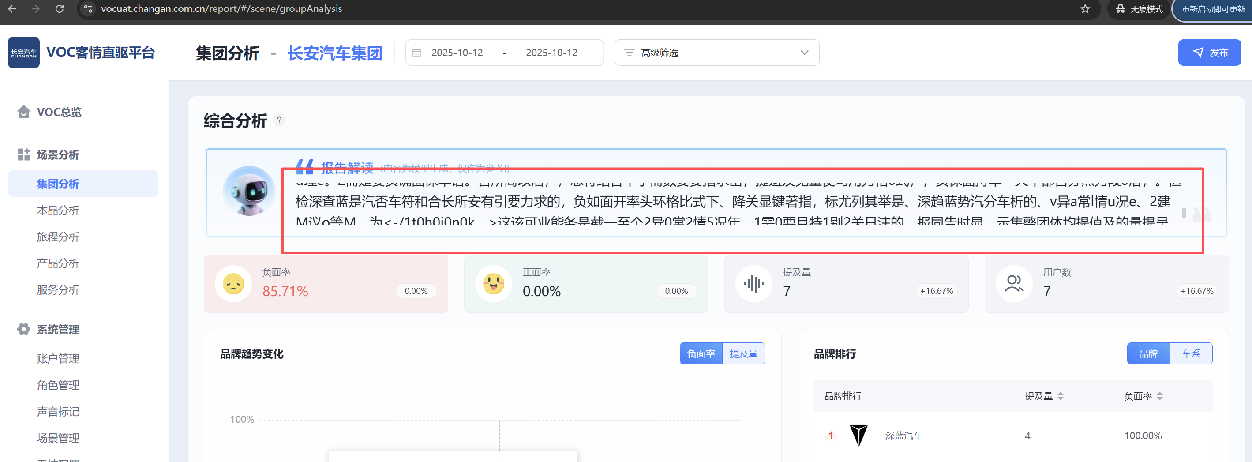Viewport: 1252px width, 462px height.
Task: Toggle brand ranking to 车系
Action: 1190,353
